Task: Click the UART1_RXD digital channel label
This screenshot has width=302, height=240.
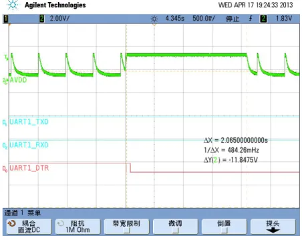Action: [29, 145]
